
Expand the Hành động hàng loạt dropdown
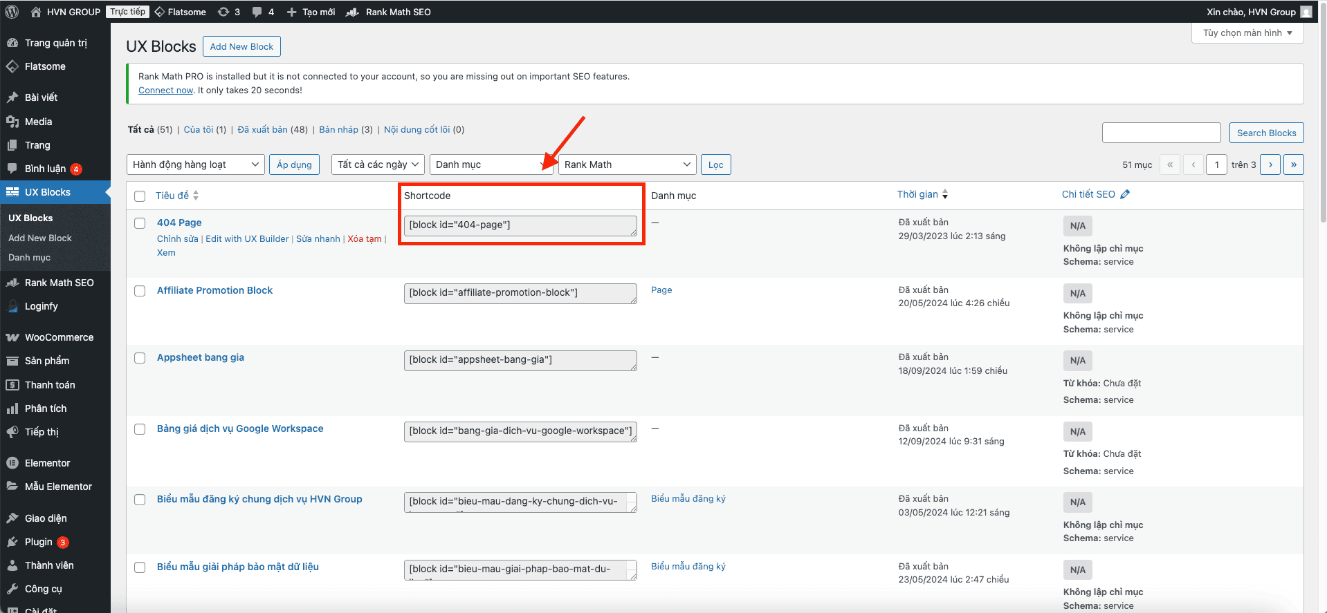(x=195, y=164)
